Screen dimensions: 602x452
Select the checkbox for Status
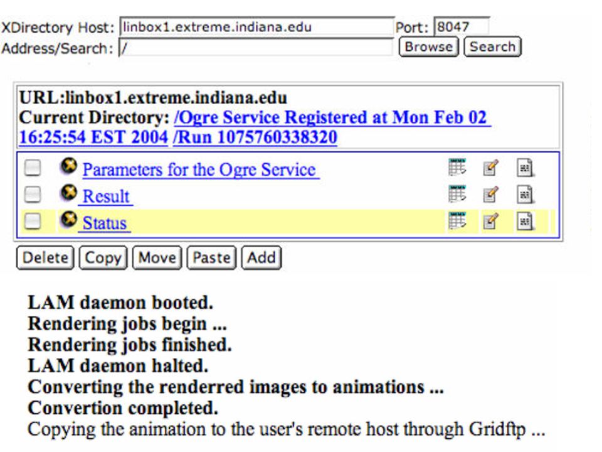tap(33, 222)
